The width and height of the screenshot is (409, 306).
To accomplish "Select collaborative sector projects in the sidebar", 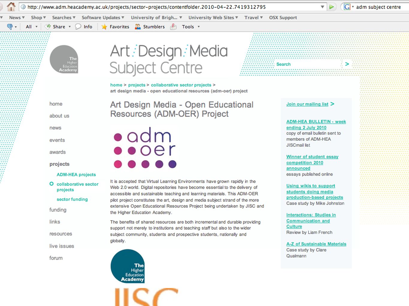I will (77, 187).
